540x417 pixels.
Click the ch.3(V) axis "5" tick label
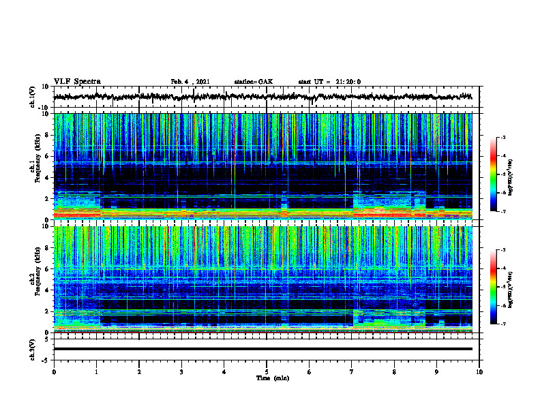48,339
